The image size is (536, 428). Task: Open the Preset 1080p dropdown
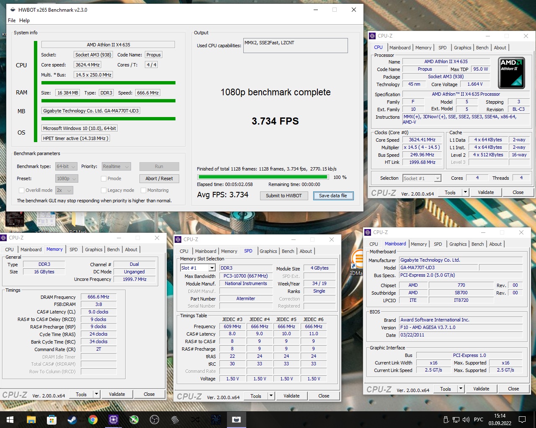[x=67, y=178]
